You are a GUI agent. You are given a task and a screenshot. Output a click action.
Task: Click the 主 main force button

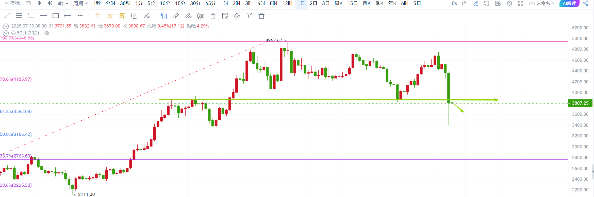tap(98, 16)
